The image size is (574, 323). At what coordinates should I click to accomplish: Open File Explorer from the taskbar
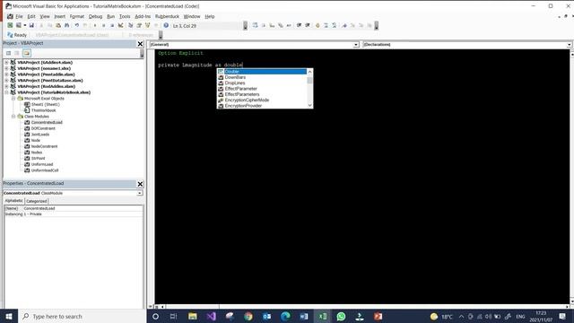tap(193, 316)
